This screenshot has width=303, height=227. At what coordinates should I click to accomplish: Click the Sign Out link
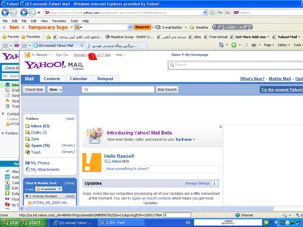62,55
